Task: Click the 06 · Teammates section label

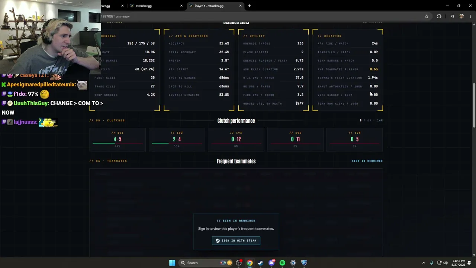Action: 108,161
